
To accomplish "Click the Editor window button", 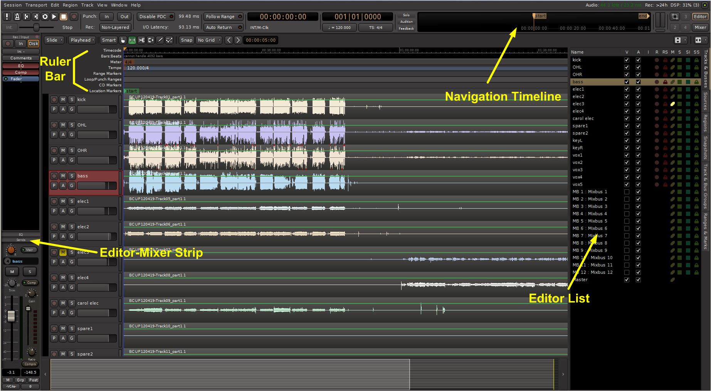I will coord(700,17).
